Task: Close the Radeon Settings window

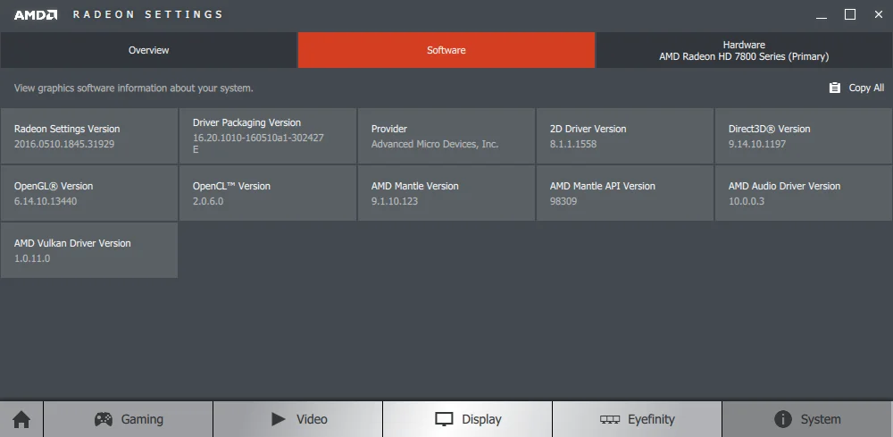Action: coord(878,15)
